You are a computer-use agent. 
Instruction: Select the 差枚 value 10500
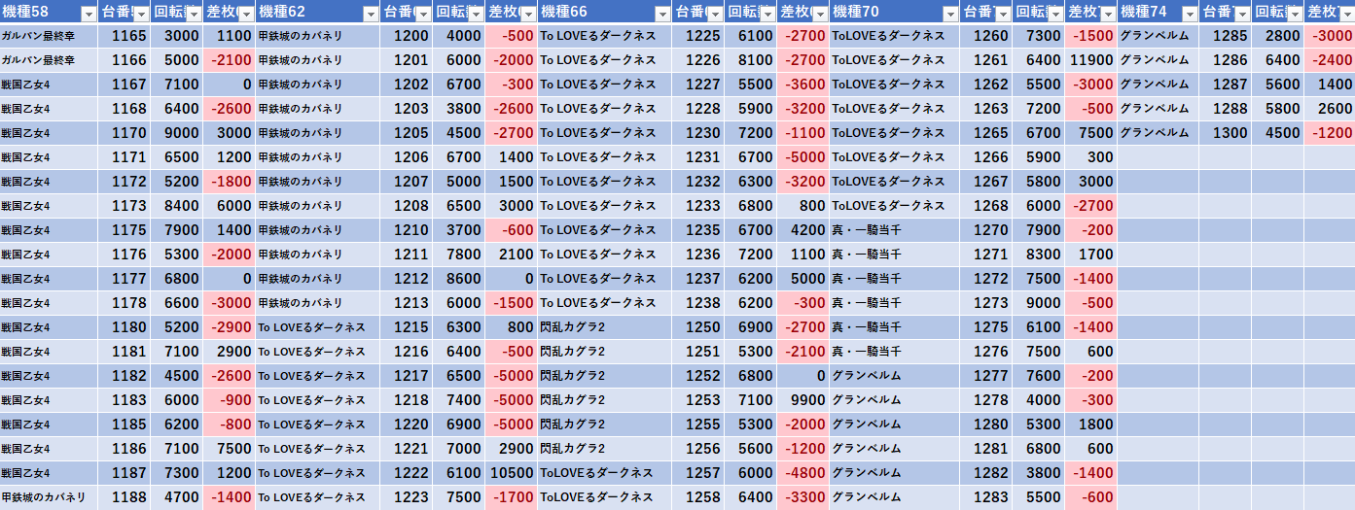[x=511, y=473]
